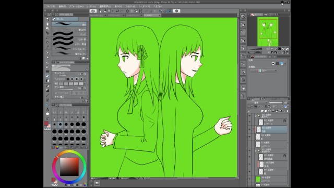Click the Undo arrow in command bar

pos(117,11)
